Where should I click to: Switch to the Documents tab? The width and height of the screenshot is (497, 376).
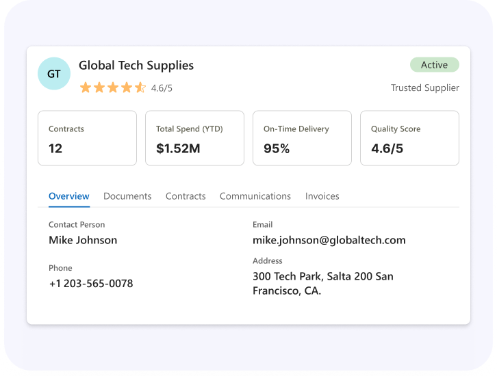click(127, 196)
